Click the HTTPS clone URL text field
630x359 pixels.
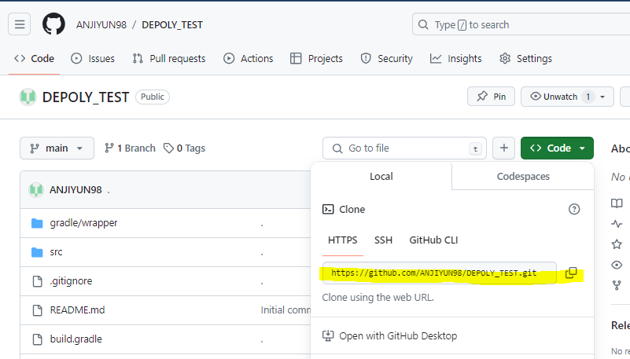pos(440,273)
